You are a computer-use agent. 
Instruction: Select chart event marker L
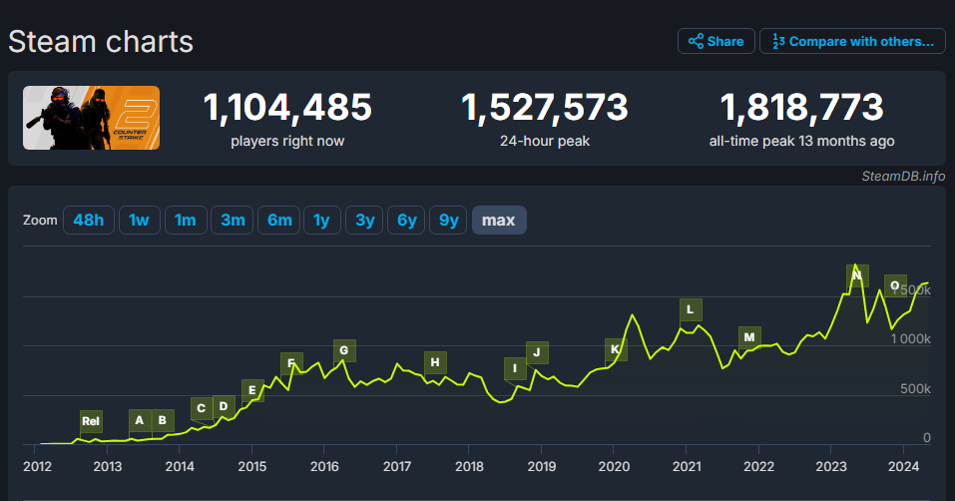pos(691,309)
